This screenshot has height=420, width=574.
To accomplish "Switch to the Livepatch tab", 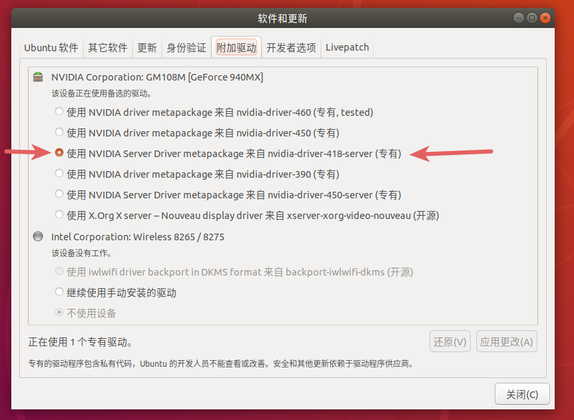I will tap(347, 47).
